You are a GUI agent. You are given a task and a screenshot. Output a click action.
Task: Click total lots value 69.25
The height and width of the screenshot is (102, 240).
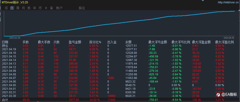coord(26,100)
